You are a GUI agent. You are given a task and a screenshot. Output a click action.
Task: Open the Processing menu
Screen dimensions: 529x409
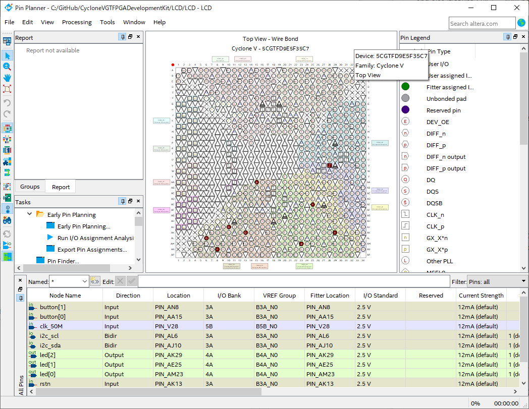[x=77, y=22]
